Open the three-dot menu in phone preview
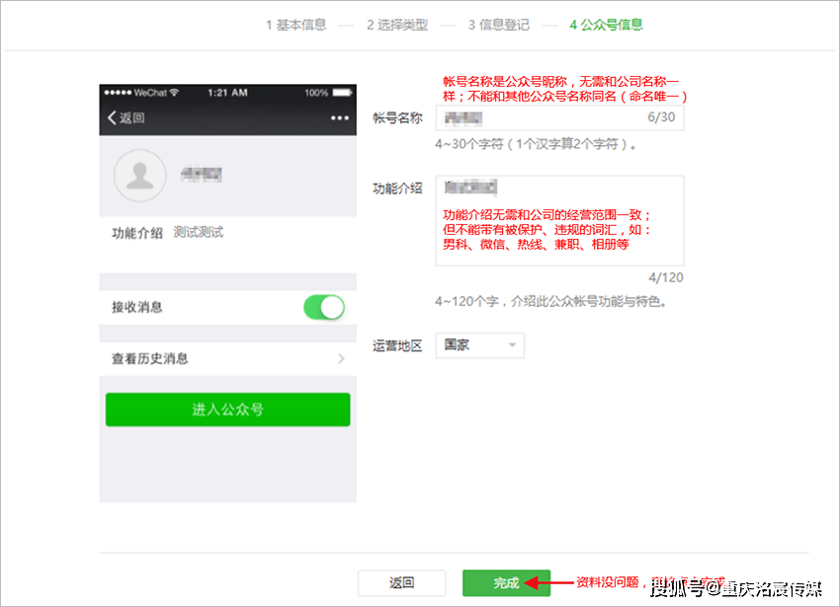840x607 pixels. [x=340, y=117]
